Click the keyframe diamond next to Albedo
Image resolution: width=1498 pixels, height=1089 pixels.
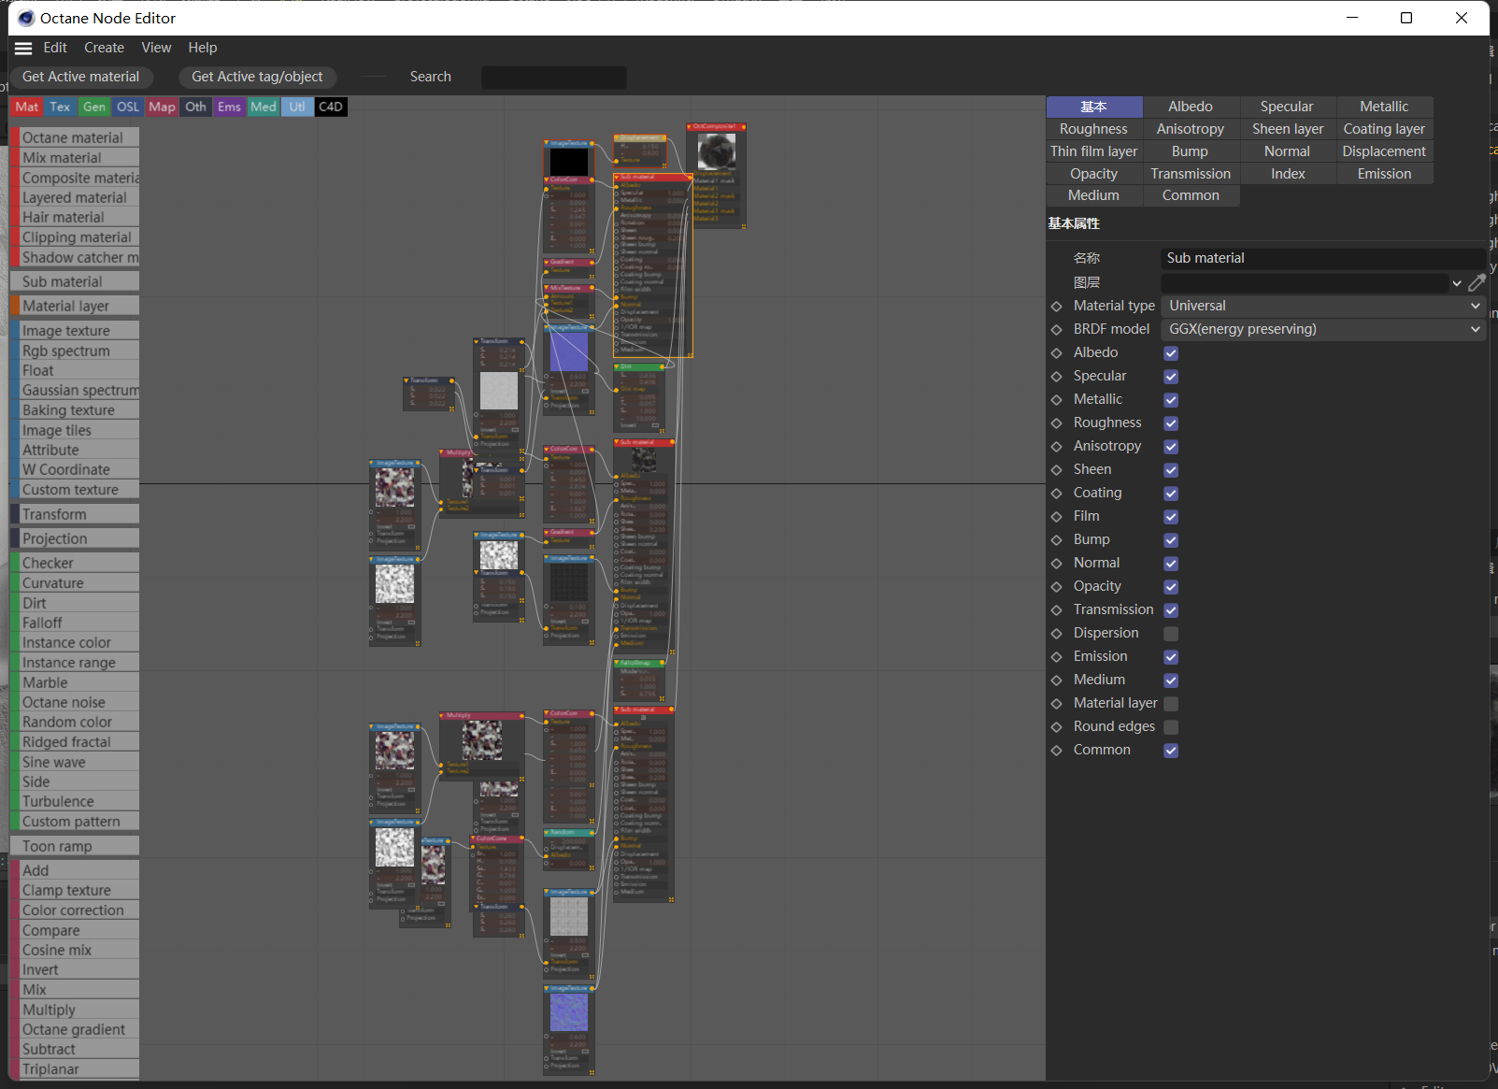1057,353
